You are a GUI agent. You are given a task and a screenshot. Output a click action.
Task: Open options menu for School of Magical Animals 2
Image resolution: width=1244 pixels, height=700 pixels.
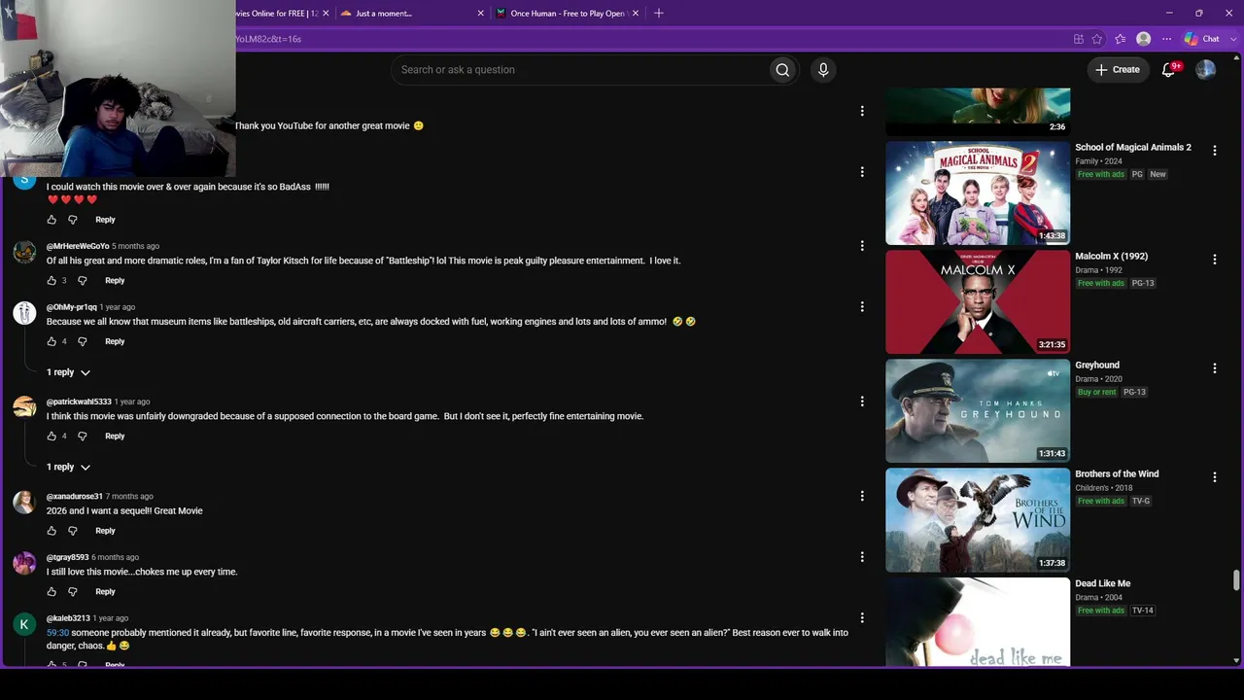(1215, 150)
